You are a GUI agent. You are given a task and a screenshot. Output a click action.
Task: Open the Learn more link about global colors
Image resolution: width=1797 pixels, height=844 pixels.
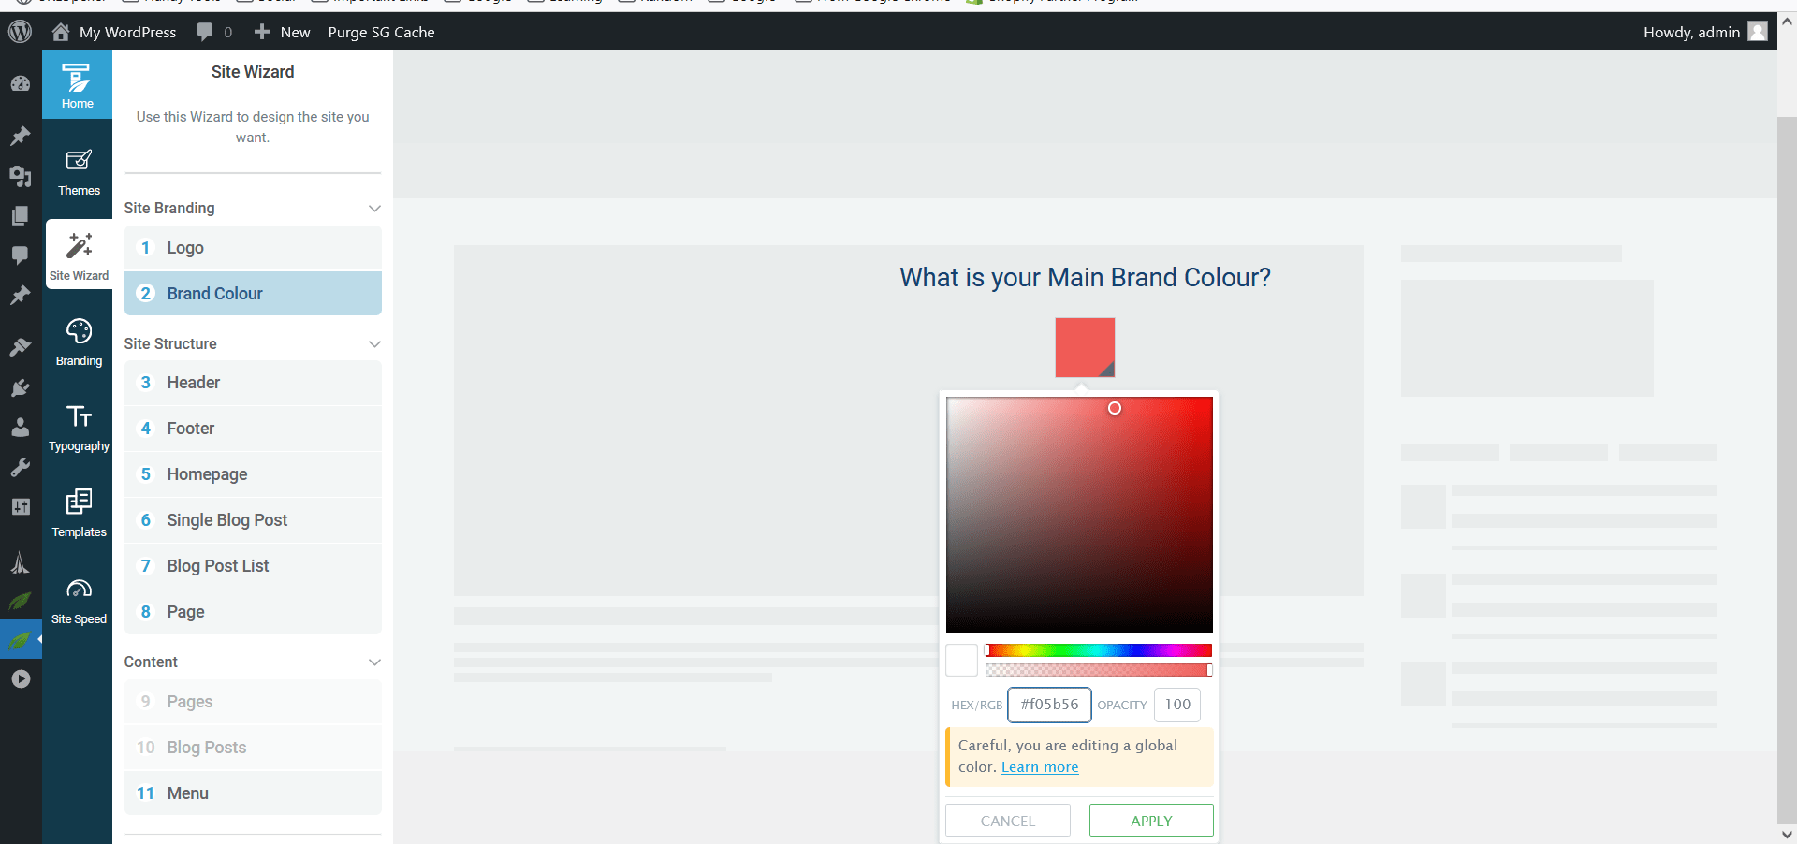(1039, 767)
